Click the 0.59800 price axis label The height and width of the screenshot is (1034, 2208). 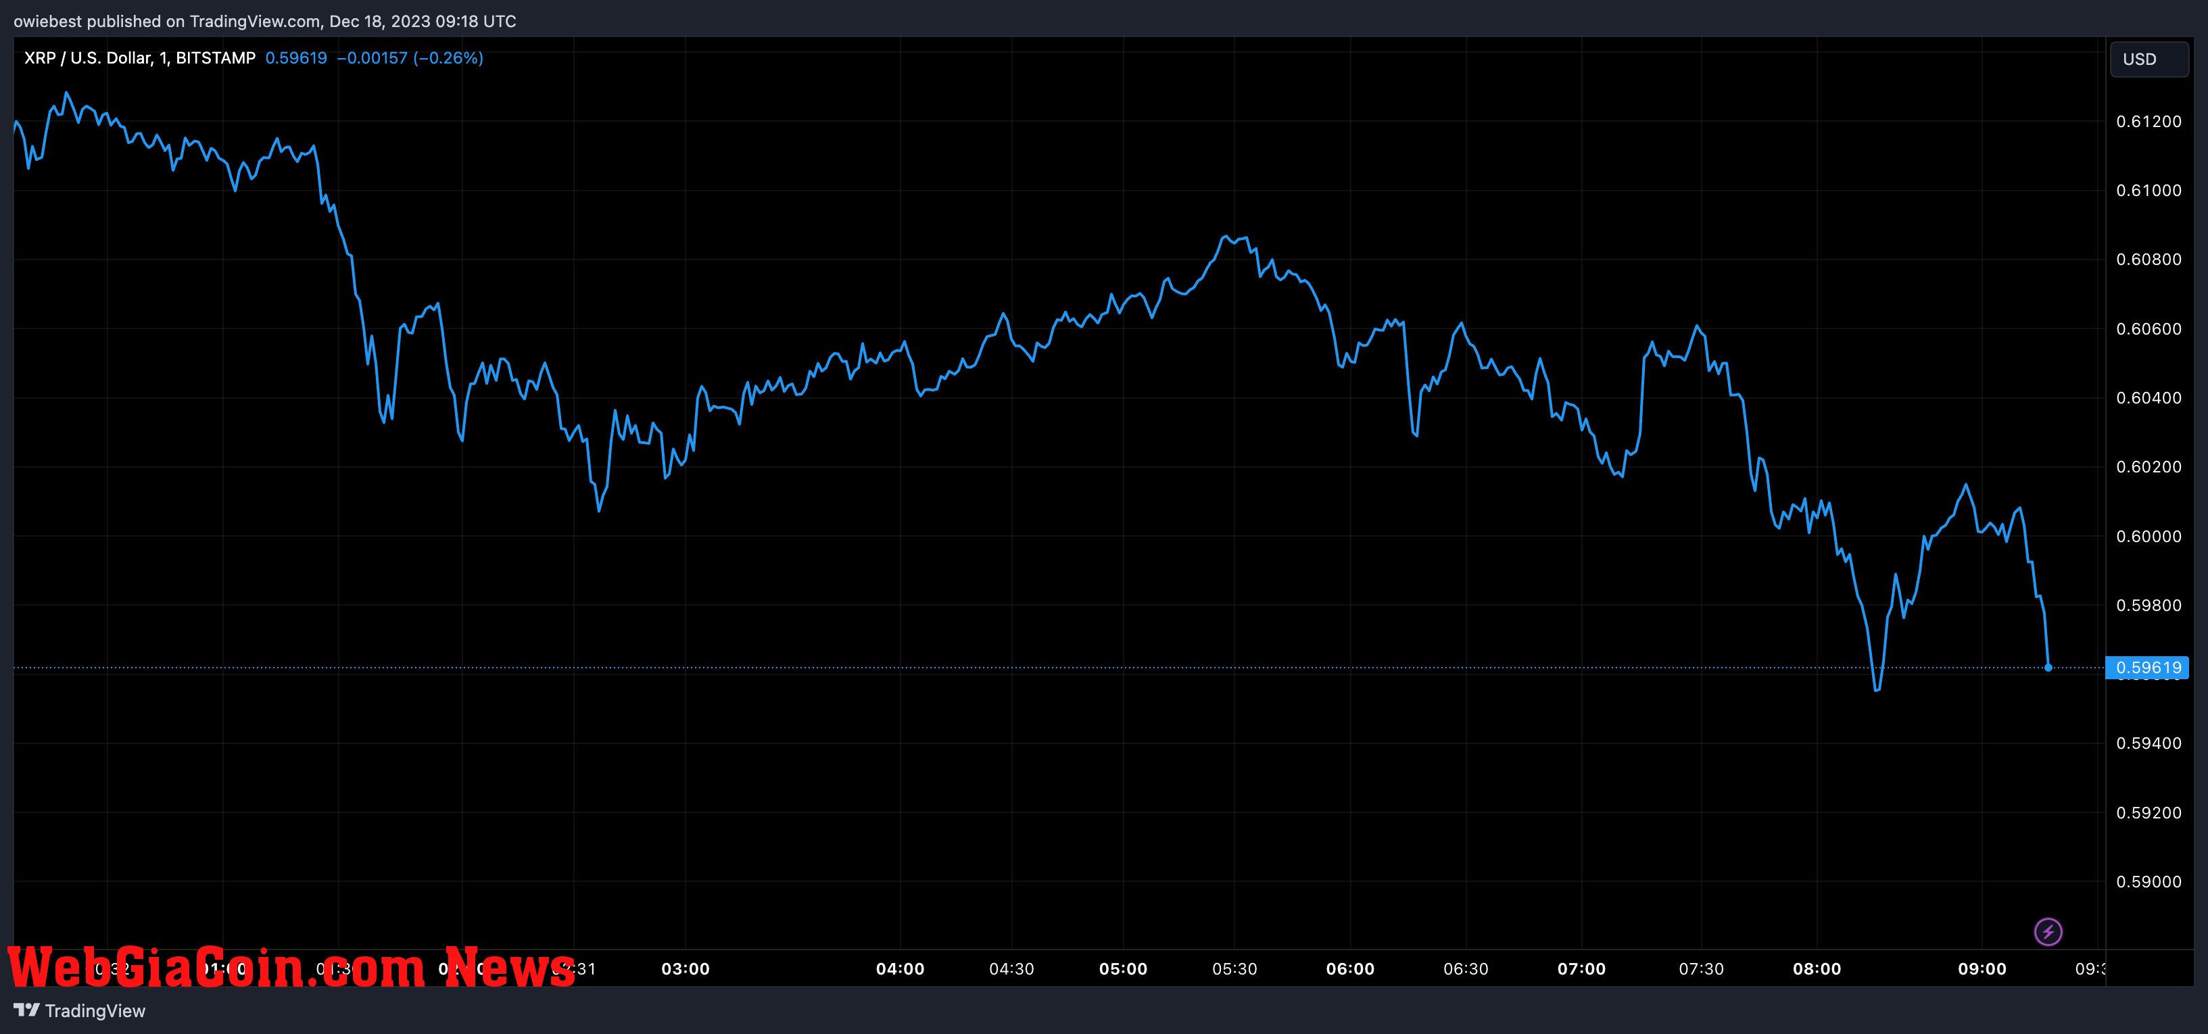click(x=2149, y=606)
